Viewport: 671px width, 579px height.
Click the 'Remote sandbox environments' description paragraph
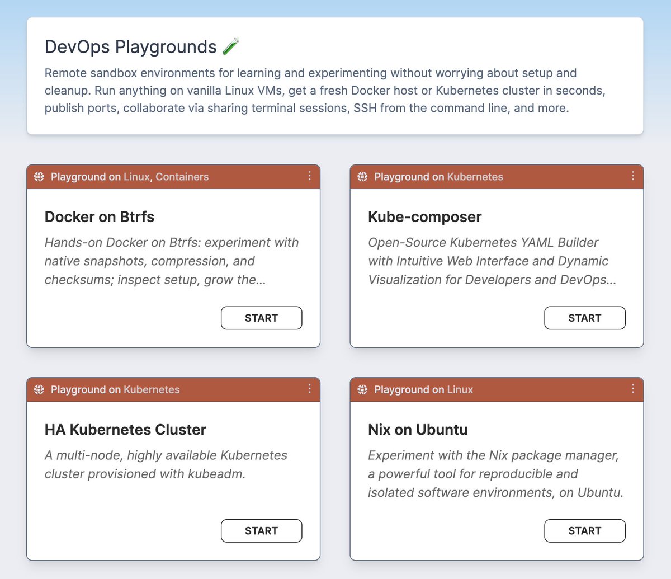(x=325, y=91)
